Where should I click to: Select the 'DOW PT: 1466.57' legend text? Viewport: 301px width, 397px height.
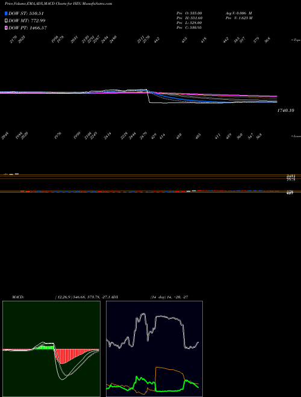(x=27, y=28)
